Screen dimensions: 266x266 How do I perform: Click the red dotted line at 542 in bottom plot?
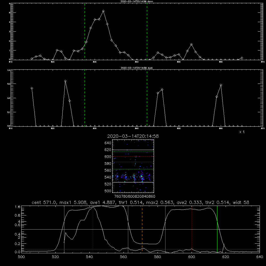click(93, 229)
